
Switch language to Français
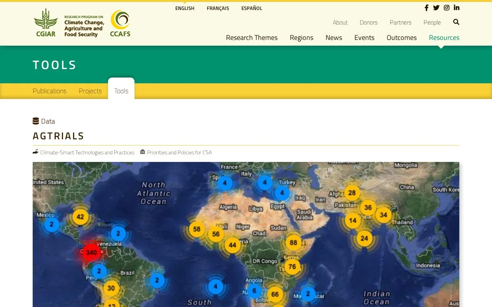point(218,8)
